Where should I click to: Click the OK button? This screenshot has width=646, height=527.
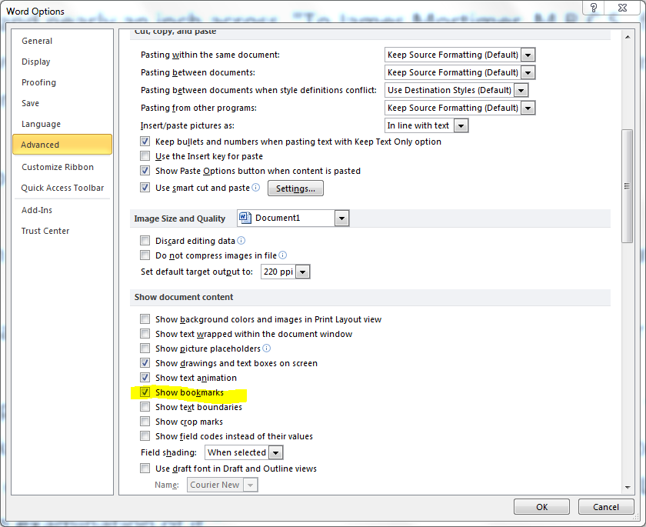541,507
